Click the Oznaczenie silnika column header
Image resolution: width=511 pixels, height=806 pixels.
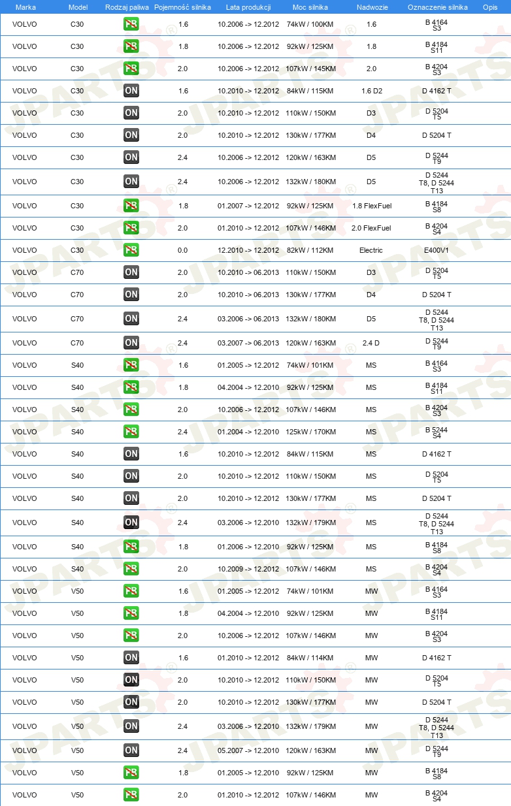pyautogui.click(x=437, y=7)
